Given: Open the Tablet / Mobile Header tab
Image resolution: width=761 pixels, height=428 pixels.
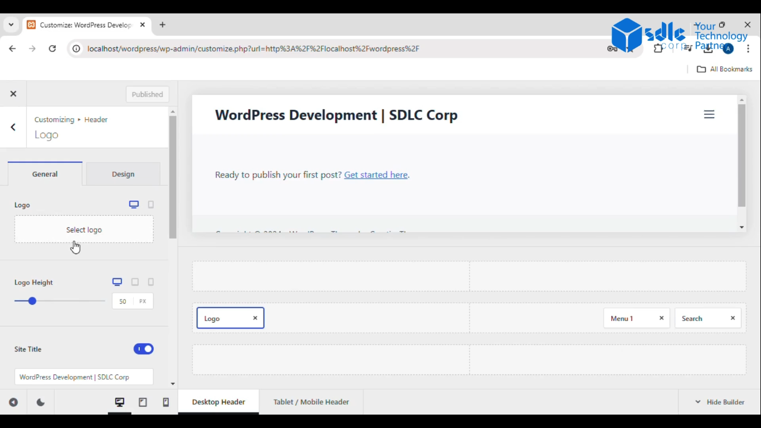Looking at the screenshot, I should coord(311,402).
